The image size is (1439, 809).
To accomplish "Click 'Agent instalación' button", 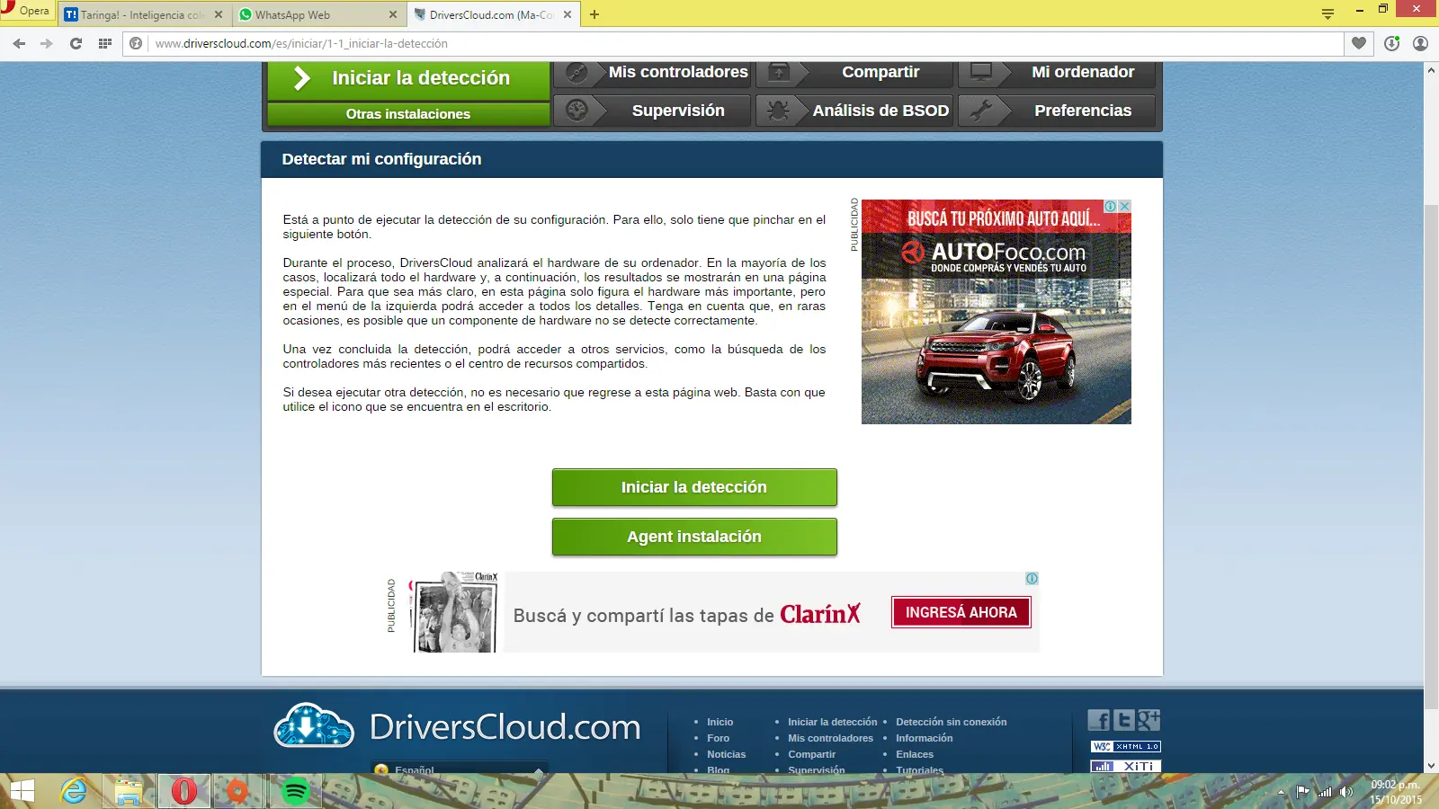I will click(x=694, y=537).
